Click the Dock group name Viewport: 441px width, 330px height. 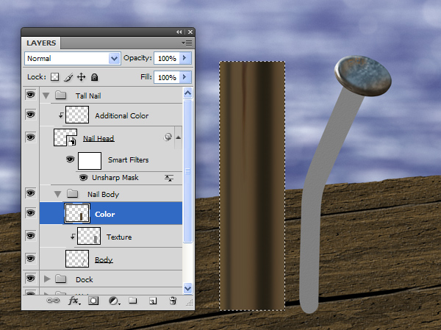(85, 279)
